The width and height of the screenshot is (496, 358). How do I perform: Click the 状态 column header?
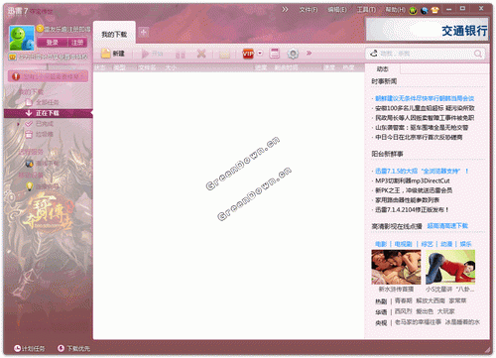(100, 67)
